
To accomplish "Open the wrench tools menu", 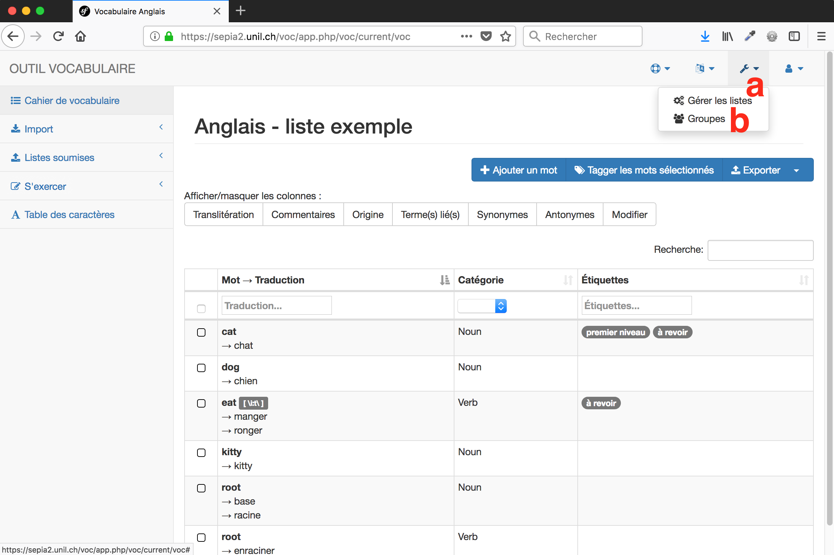I will [749, 68].
